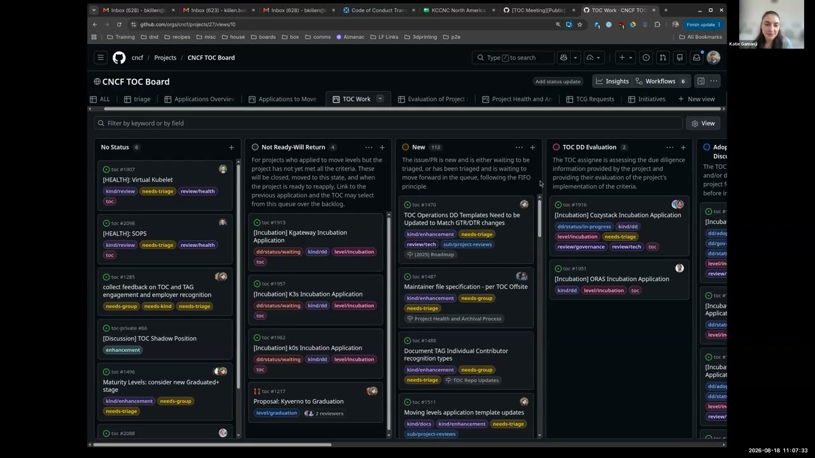Reload the page in Chrome
Screen dimensions: 815x458
click(119, 25)
